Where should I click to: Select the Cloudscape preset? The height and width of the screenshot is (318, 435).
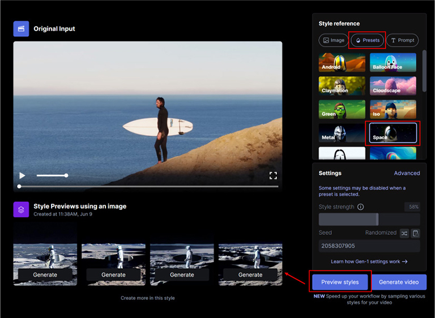[393, 86]
